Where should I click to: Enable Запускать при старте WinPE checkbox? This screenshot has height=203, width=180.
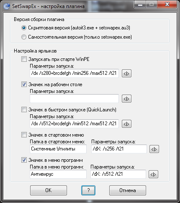pyautogui.click(x=24, y=59)
